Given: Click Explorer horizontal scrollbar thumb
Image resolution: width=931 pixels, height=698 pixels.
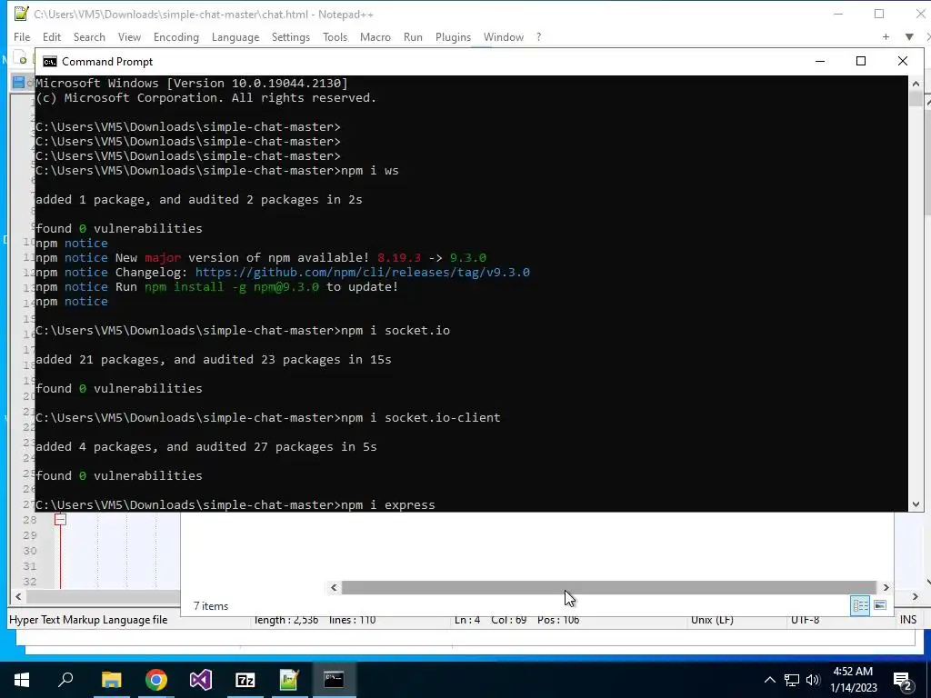Looking at the screenshot, I should tap(609, 588).
